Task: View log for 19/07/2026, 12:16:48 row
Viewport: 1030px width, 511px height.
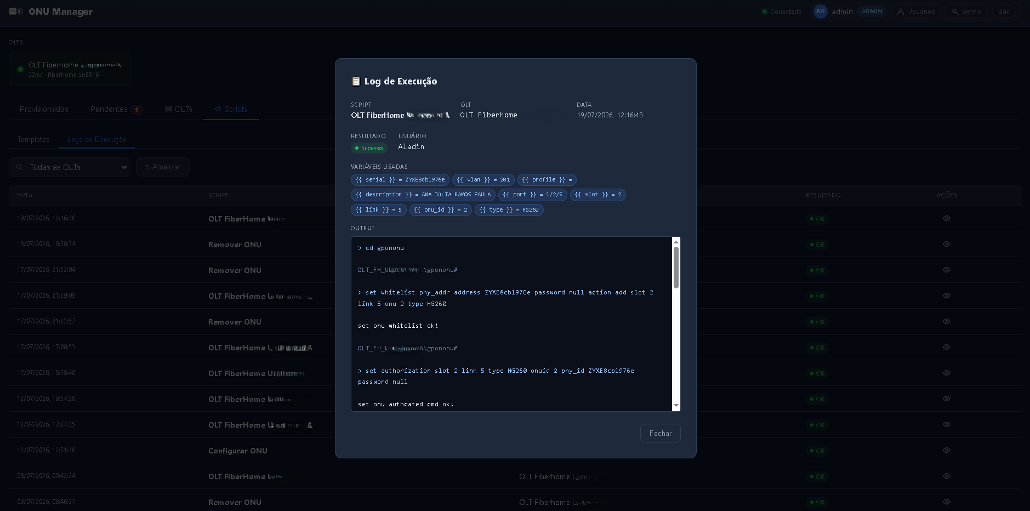Action: pyautogui.click(x=946, y=218)
